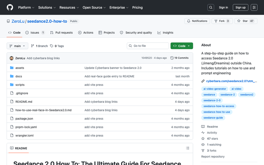Open the Projects tab
The height and width of the screenshot is (165, 264).
coord(107,33)
